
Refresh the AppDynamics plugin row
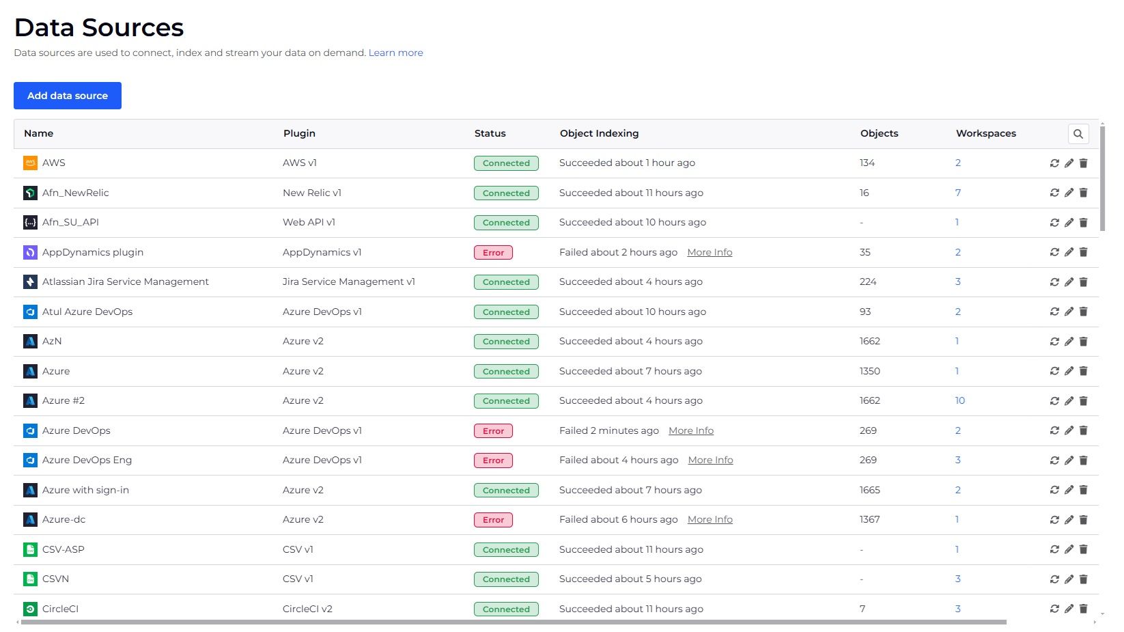[x=1054, y=252]
